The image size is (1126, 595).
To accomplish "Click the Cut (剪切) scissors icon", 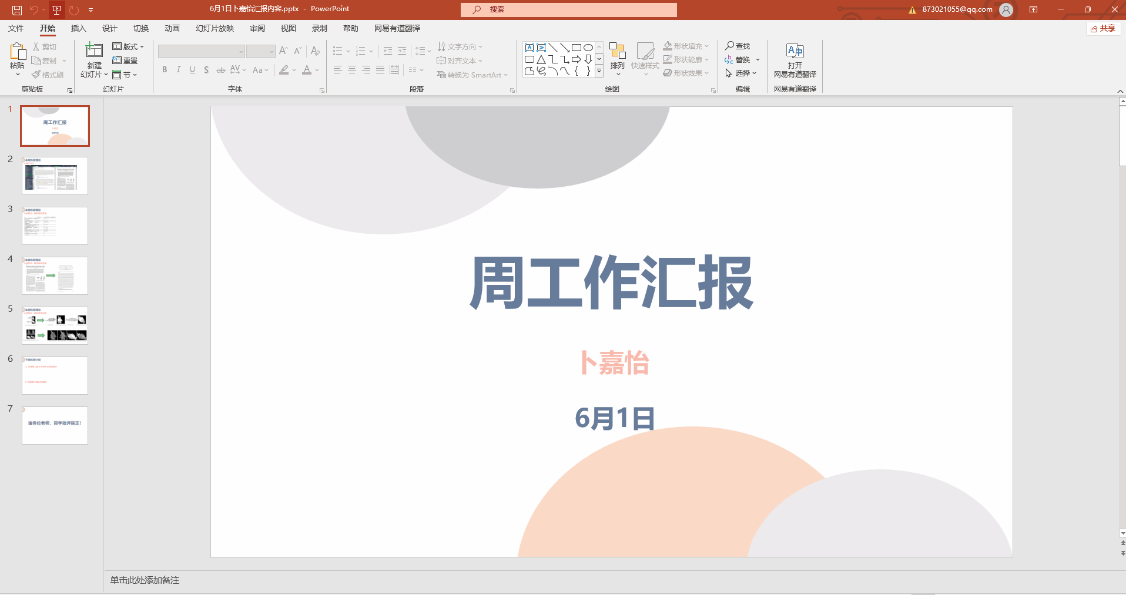I will pos(36,47).
